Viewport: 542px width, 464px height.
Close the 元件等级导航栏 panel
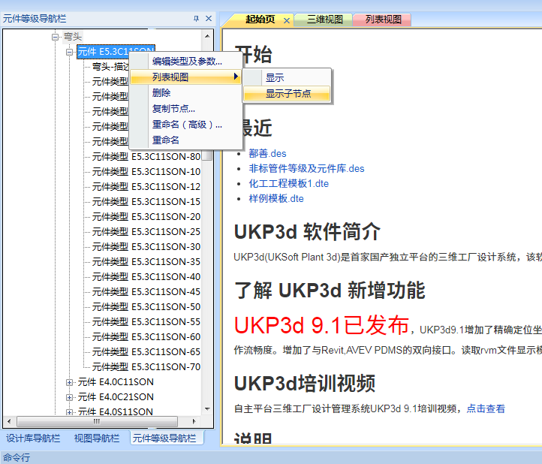point(209,19)
